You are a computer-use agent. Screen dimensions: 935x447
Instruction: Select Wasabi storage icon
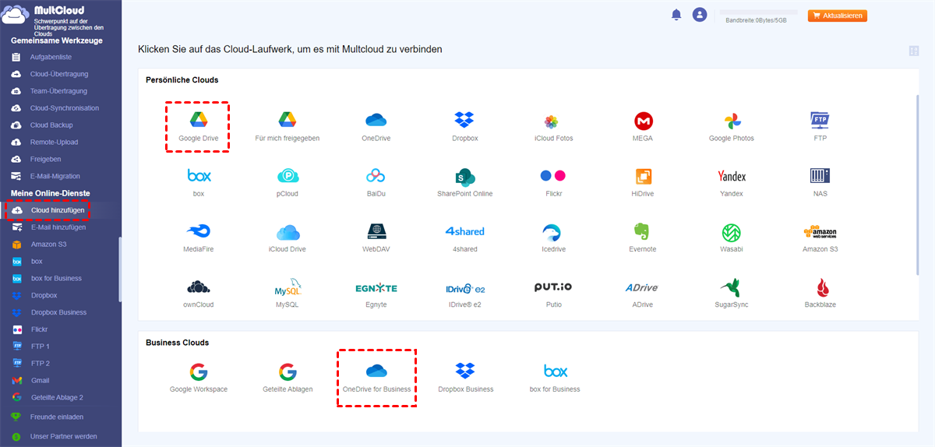pos(732,232)
